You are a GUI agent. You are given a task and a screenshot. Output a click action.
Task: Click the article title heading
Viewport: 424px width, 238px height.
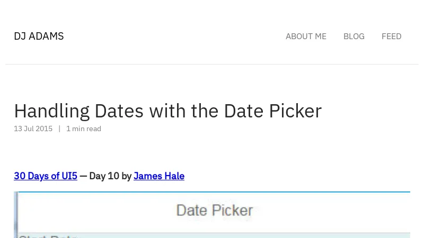click(167, 111)
